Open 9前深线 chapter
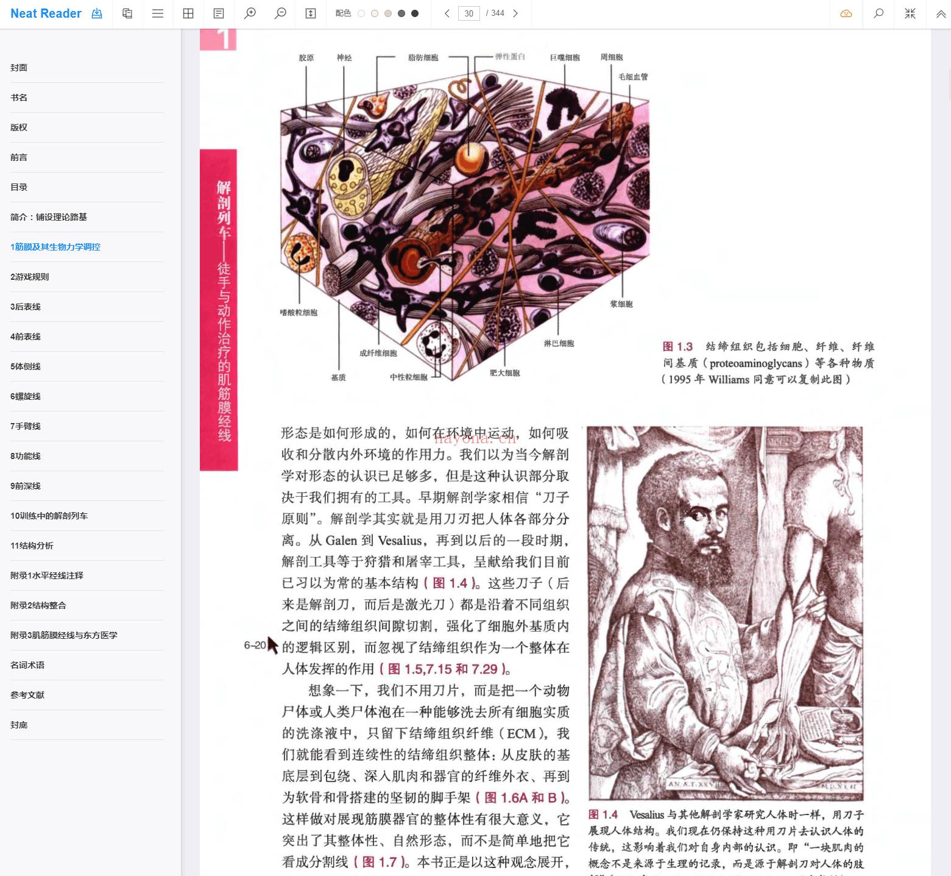The image size is (951, 876). [87, 486]
